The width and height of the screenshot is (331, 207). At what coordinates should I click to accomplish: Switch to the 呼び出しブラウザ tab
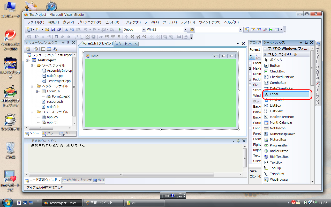click(77, 180)
